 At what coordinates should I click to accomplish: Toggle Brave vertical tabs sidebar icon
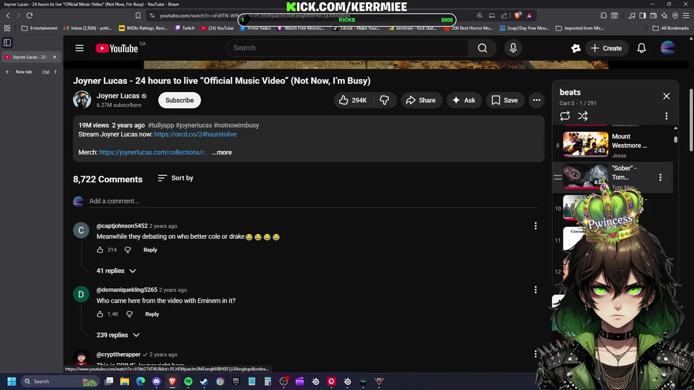[x=8, y=42]
